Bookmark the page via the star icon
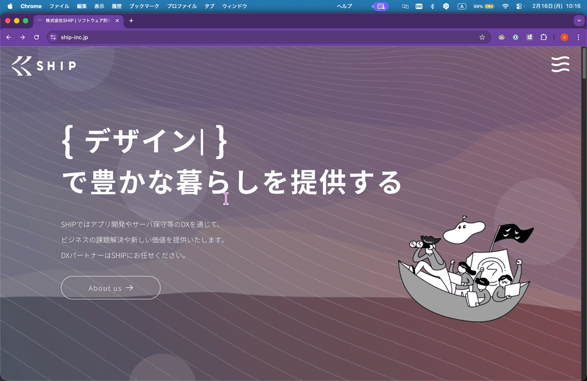 [x=482, y=37]
